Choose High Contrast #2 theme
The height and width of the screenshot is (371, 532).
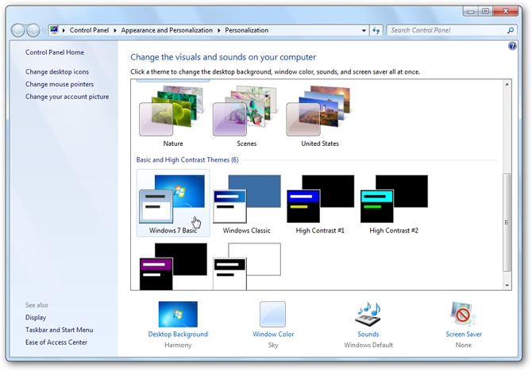click(x=394, y=203)
